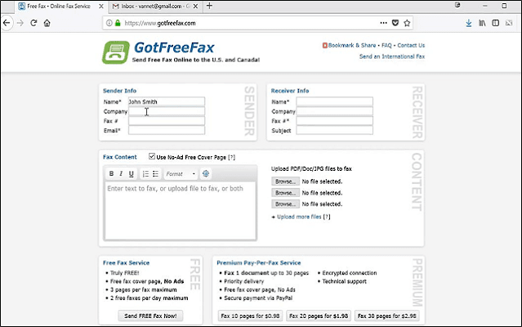Image resolution: width=522 pixels, height=327 pixels.
Task: Open a new tab with plus icon
Action: tap(209, 6)
